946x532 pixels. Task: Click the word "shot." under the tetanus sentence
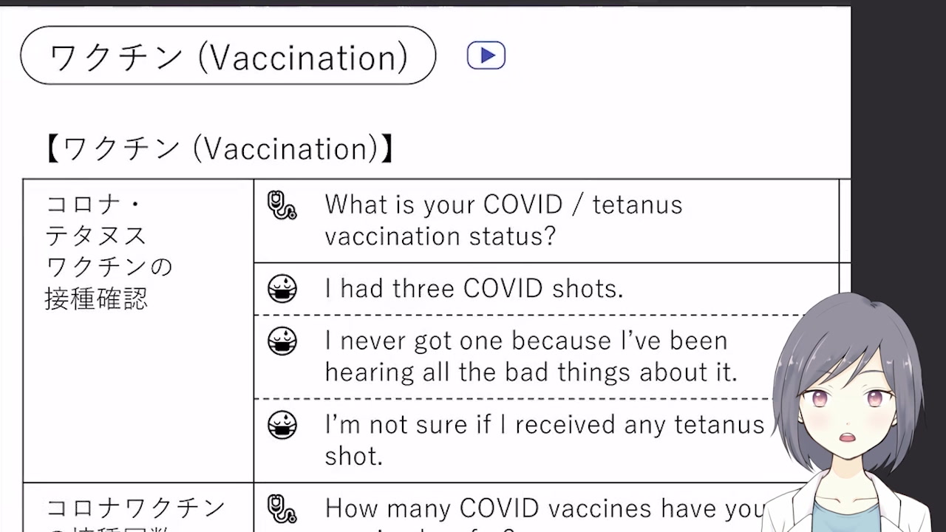coord(353,456)
